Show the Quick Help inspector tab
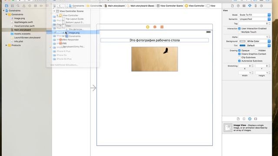 click(238, 6)
